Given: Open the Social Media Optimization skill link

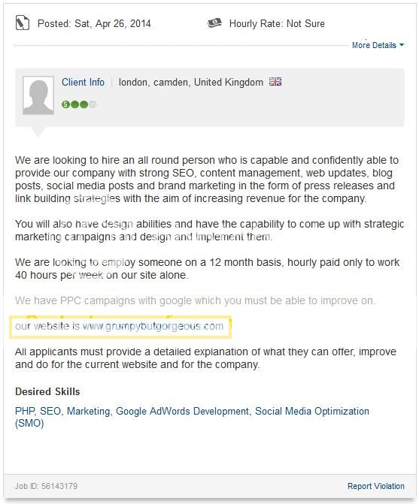Looking at the screenshot, I should (x=192, y=417).
